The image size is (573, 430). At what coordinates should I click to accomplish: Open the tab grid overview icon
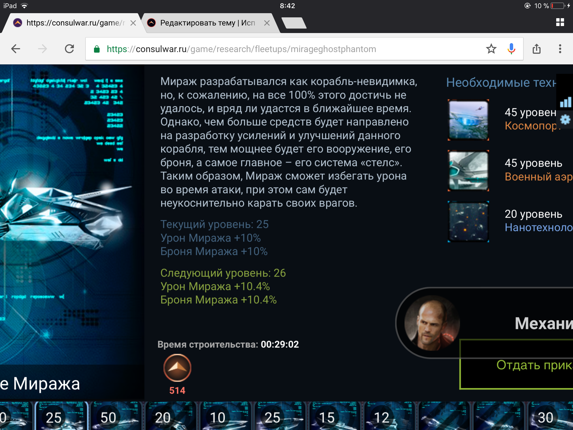click(560, 22)
